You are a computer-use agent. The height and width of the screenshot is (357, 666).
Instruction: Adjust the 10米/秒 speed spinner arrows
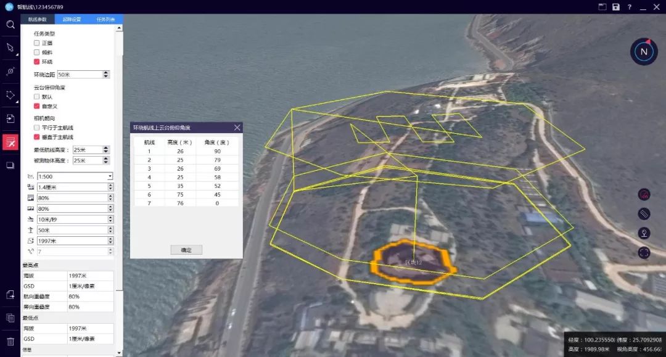110,219
